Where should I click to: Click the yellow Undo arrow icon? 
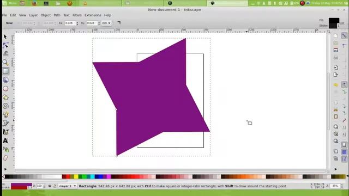[336, 85]
